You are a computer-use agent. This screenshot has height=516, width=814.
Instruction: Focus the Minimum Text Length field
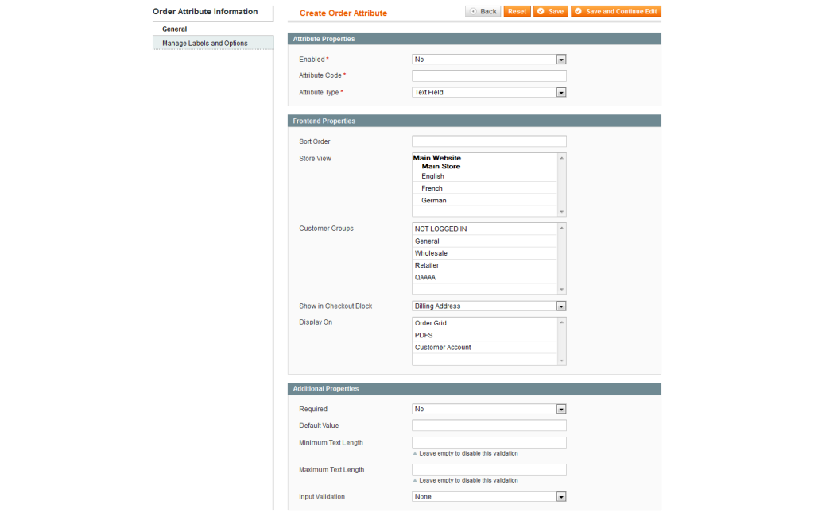pos(489,442)
